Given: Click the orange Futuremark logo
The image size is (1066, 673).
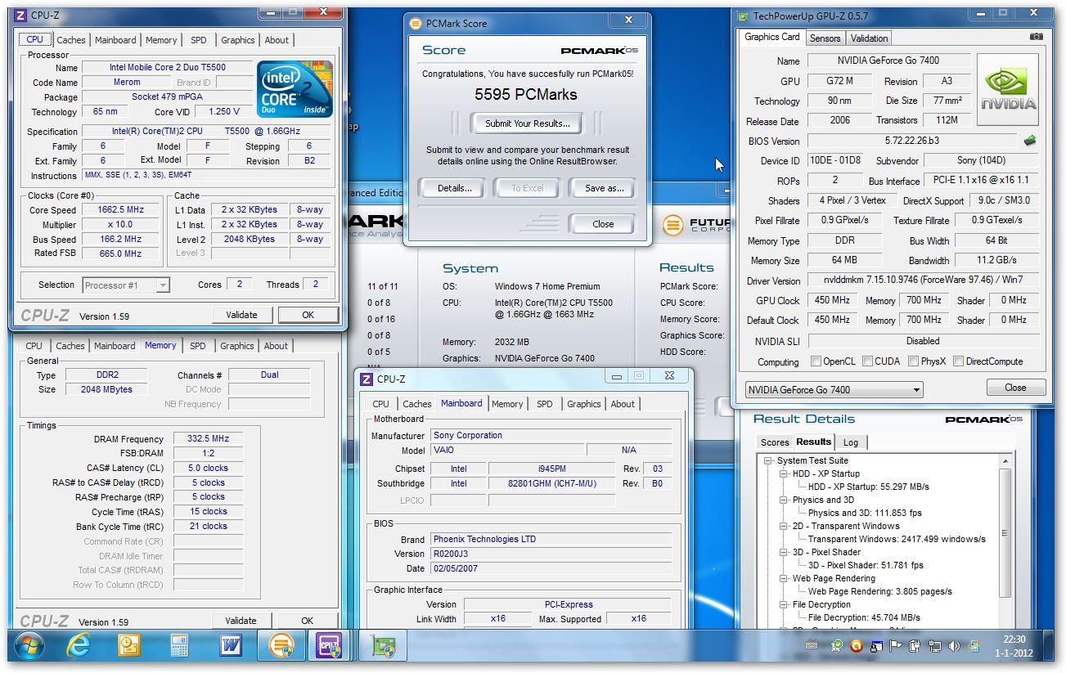Looking at the screenshot, I should 672,225.
